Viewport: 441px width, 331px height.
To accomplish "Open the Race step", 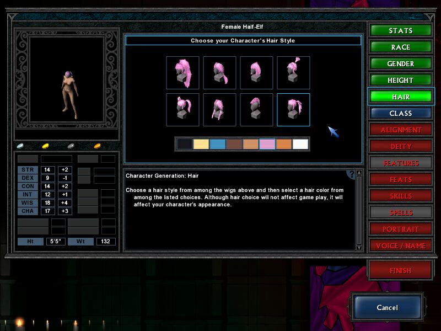I will tap(401, 47).
